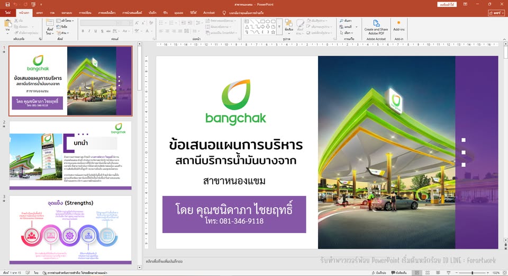The width and height of the screenshot is (508, 276).
Task: Decrease font size with smaller A
Action: click(143, 23)
